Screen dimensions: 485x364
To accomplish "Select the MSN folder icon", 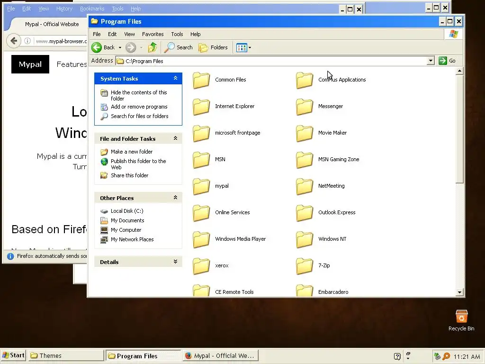I will [x=201, y=160].
